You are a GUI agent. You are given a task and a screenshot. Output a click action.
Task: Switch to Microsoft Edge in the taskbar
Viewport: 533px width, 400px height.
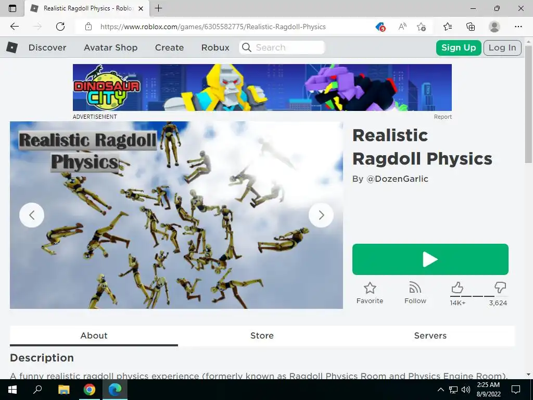(x=115, y=390)
